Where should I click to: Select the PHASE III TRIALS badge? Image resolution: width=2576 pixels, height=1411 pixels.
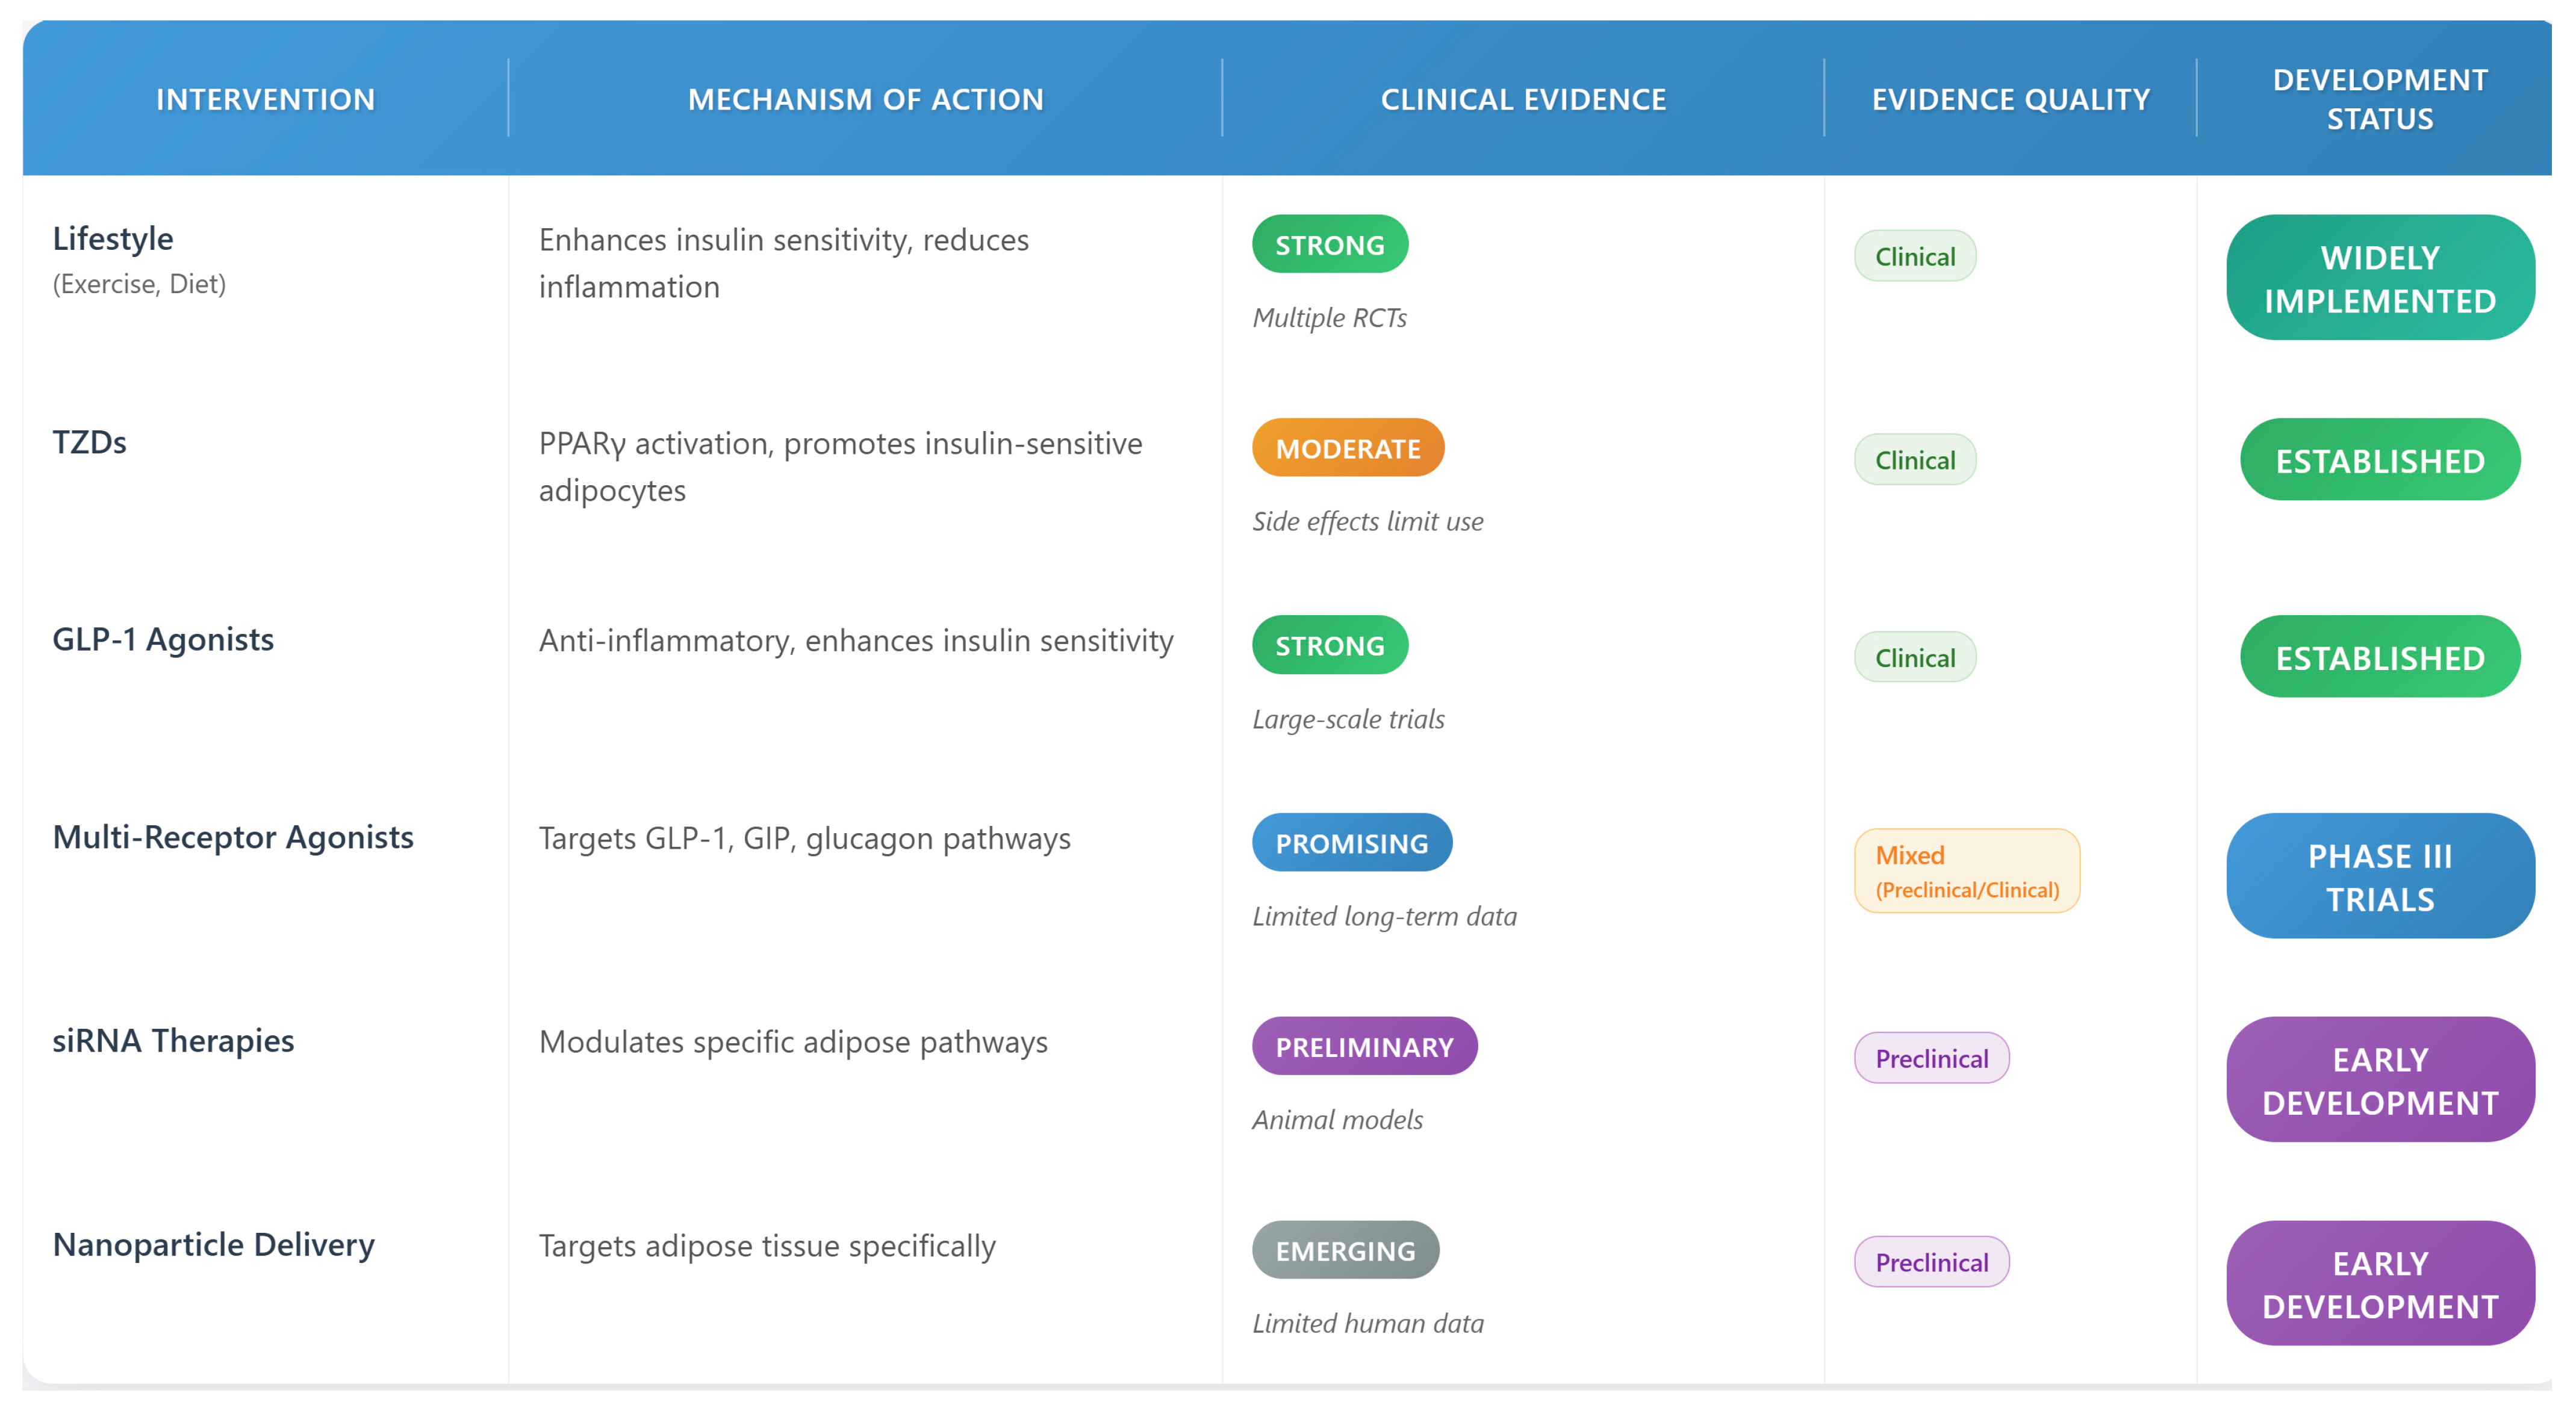pyautogui.click(x=2380, y=876)
